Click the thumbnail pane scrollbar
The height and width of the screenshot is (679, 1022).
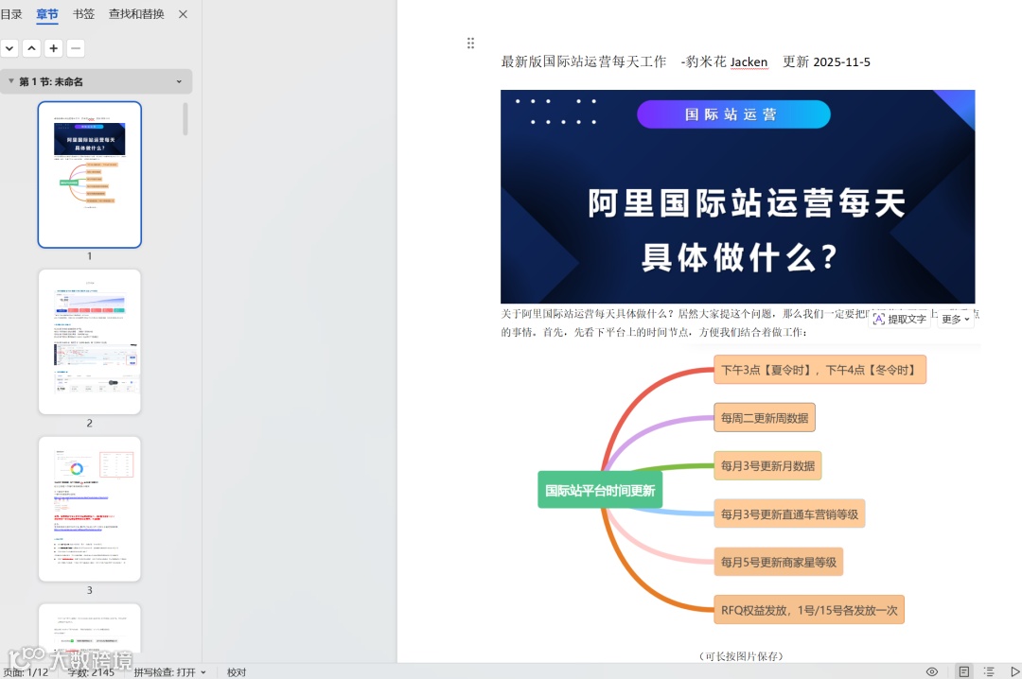click(x=185, y=118)
